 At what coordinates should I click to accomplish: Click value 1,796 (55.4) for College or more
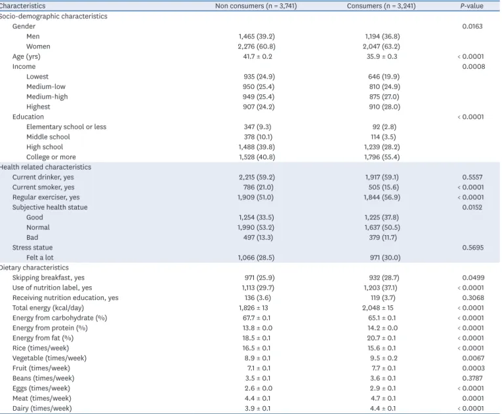tap(382, 157)
